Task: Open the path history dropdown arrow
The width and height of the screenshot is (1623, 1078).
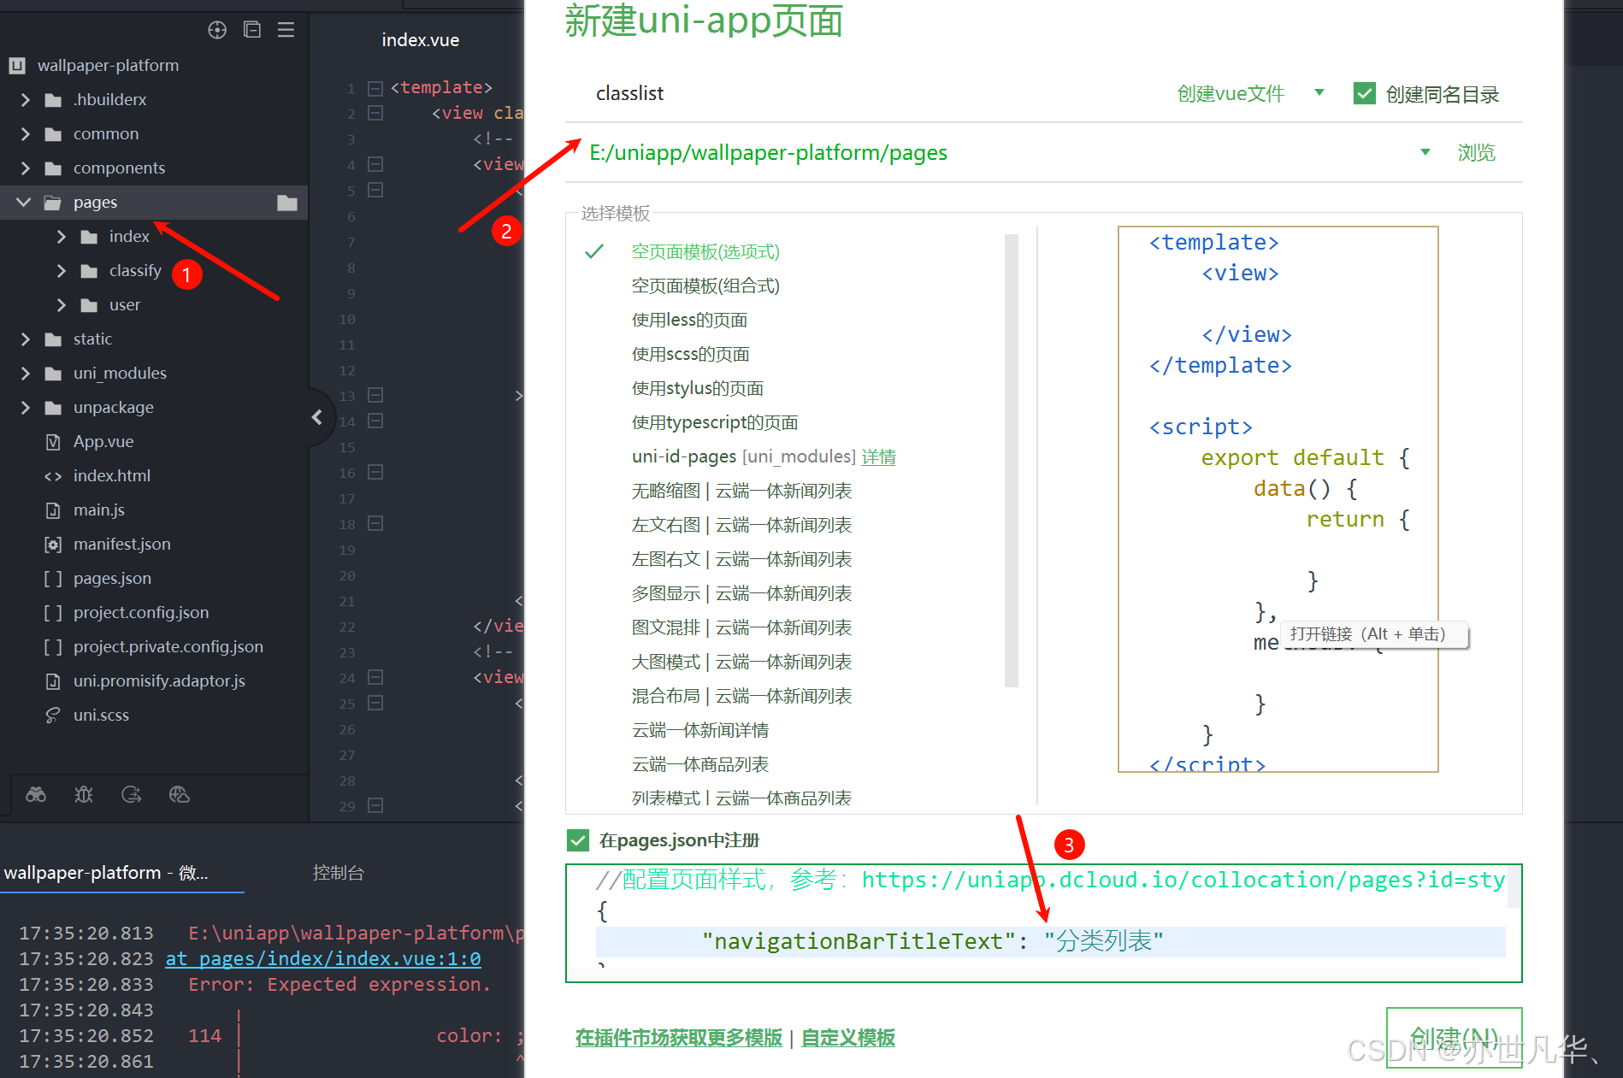Action: click(x=1425, y=152)
